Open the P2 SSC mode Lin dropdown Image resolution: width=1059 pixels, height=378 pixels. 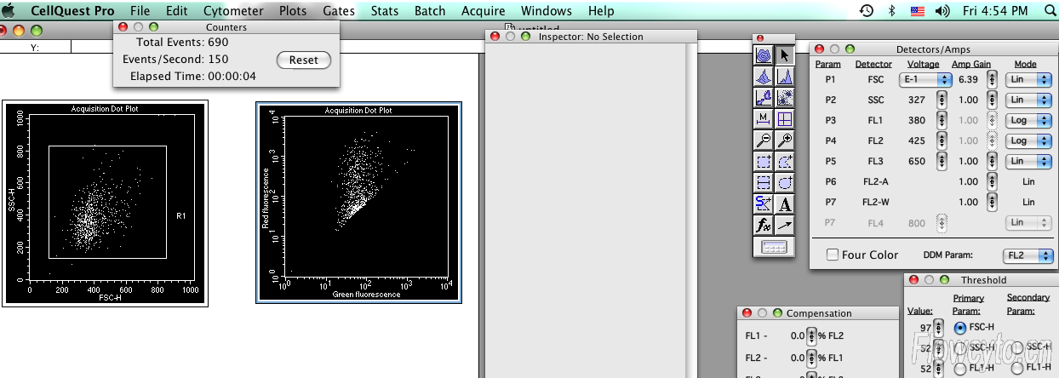coord(1030,100)
